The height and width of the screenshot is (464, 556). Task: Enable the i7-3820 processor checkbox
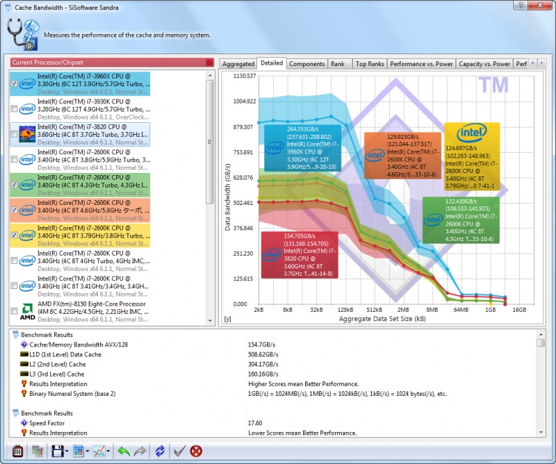pos(14,134)
